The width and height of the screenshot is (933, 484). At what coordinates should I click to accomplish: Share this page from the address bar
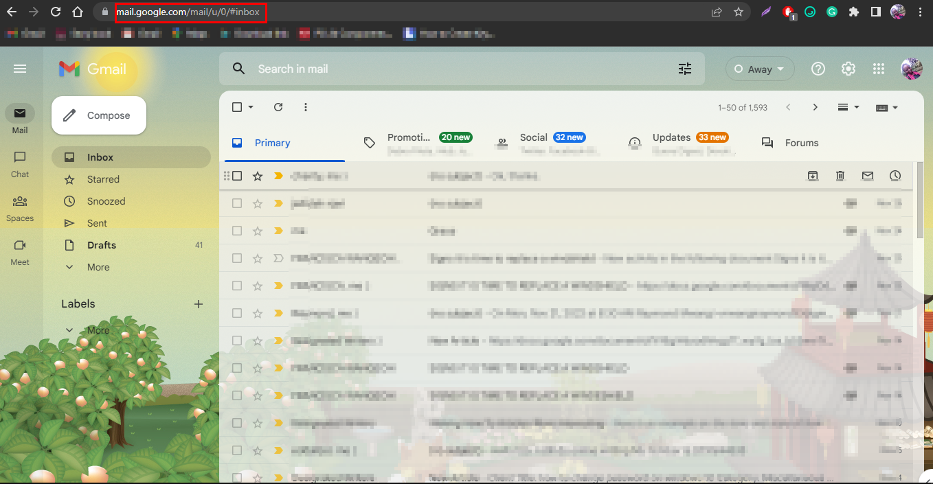coord(717,12)
